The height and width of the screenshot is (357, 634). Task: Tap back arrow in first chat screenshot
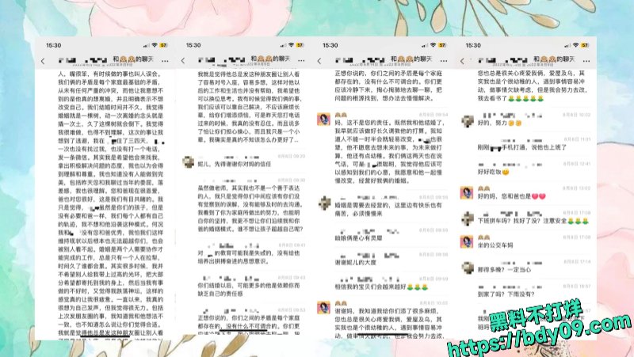[43, 61]
